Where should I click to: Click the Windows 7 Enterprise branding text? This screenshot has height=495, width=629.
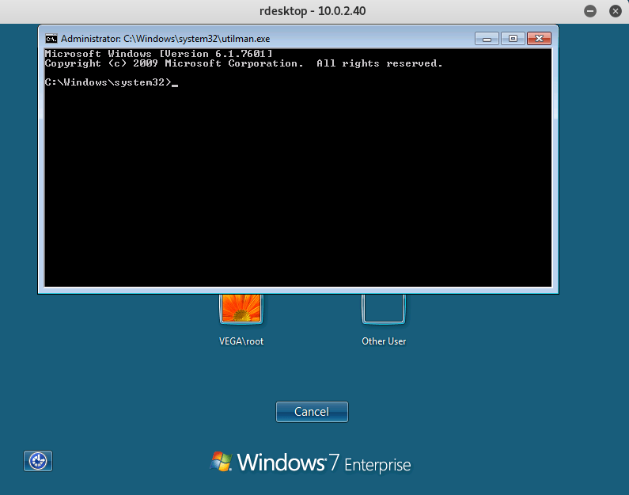(x=324, y=463)
